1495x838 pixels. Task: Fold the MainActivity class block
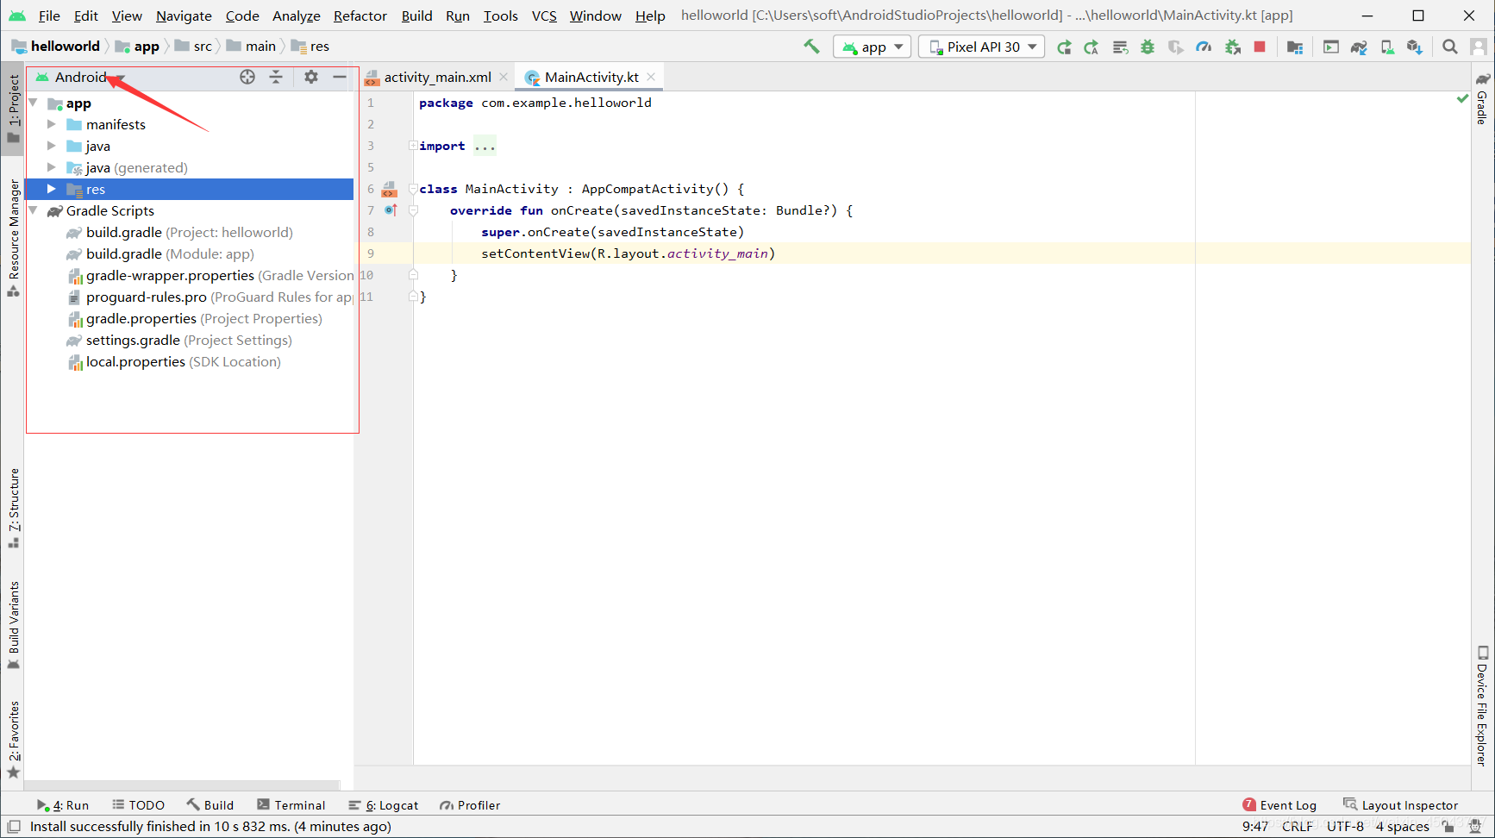(x=413, y=189)
